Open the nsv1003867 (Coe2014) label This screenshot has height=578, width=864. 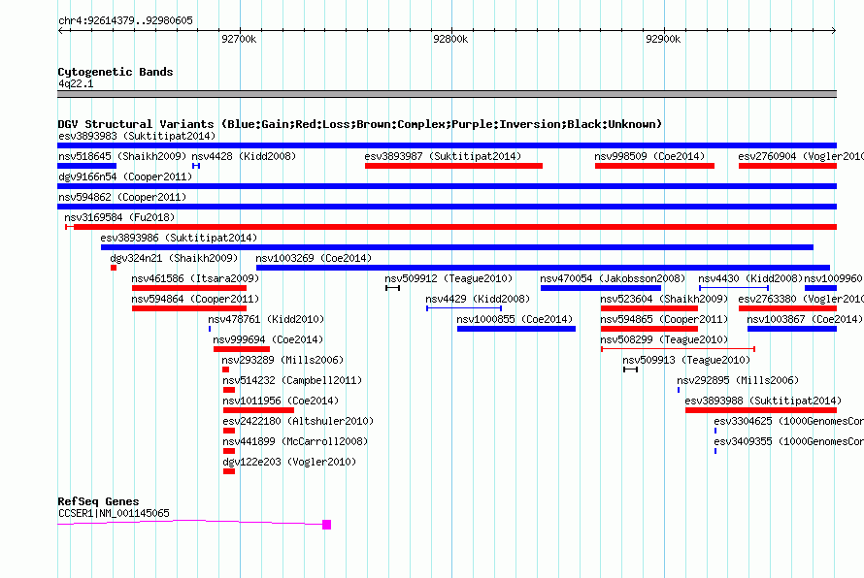(805, 319)
